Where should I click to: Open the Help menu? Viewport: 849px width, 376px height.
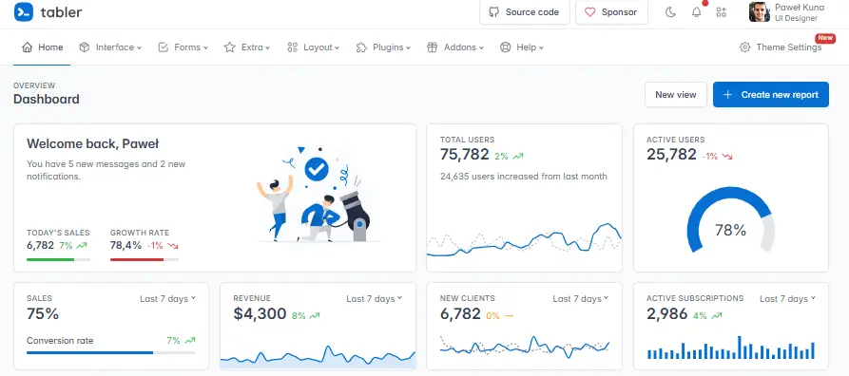pyautogui.click(x=521, y=47)
